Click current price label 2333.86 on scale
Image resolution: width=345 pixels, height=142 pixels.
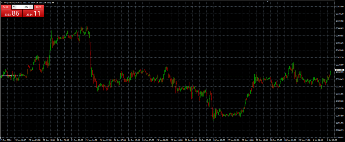click(x=340, y=70)
